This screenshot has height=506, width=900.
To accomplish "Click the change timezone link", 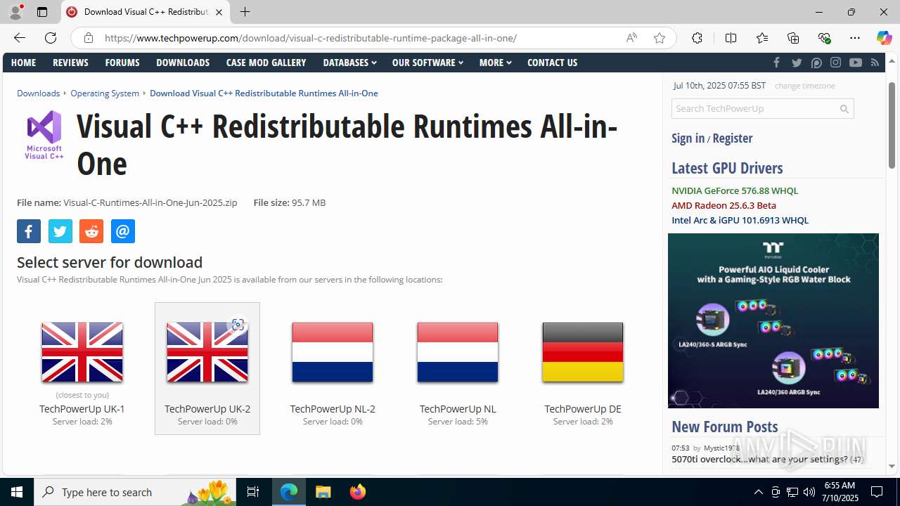I will coord(804,86).
